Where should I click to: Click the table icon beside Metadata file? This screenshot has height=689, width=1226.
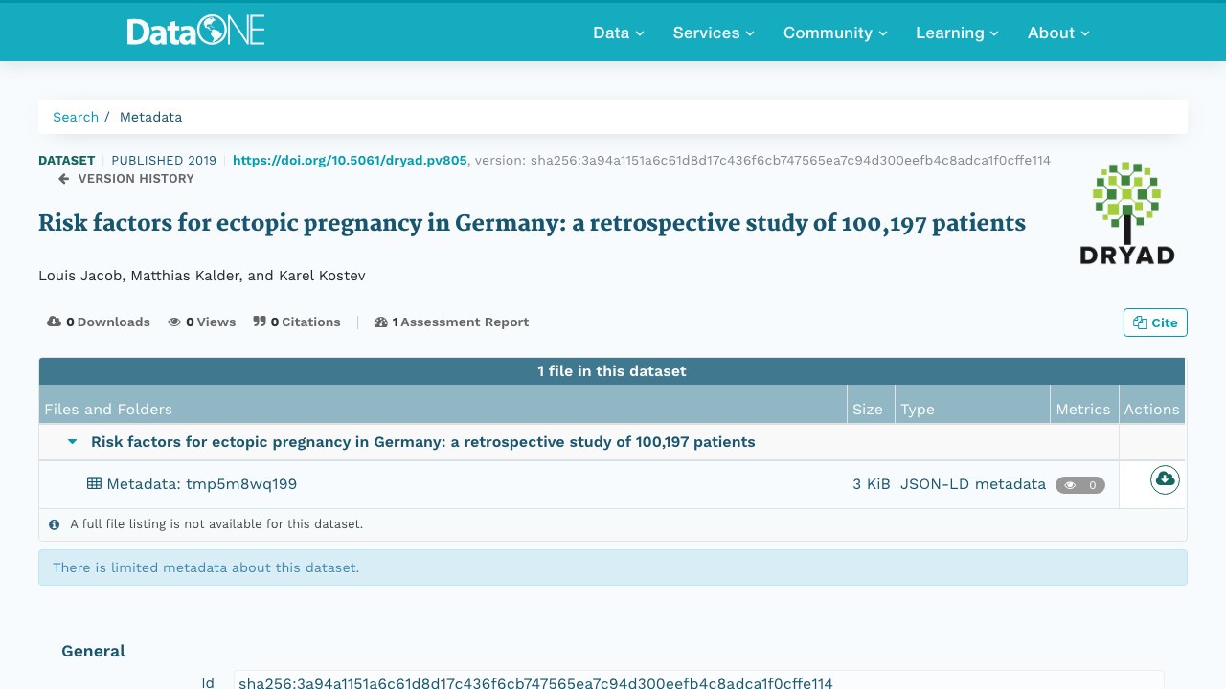[94, 483]
